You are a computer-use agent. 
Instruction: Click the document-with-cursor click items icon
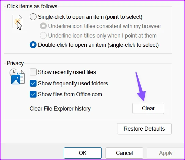[17, 22]
